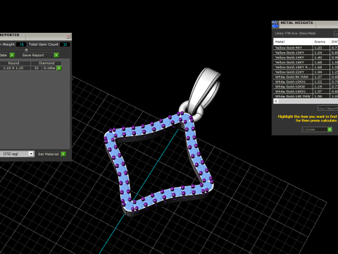Click the Grams column header
This screenshot has height=254, width=338.
320,42
